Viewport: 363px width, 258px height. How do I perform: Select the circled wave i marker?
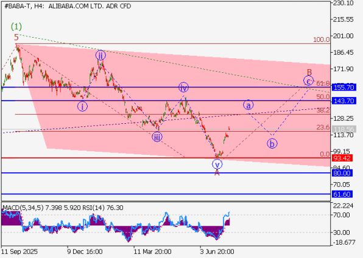click(x=82, y=106)
